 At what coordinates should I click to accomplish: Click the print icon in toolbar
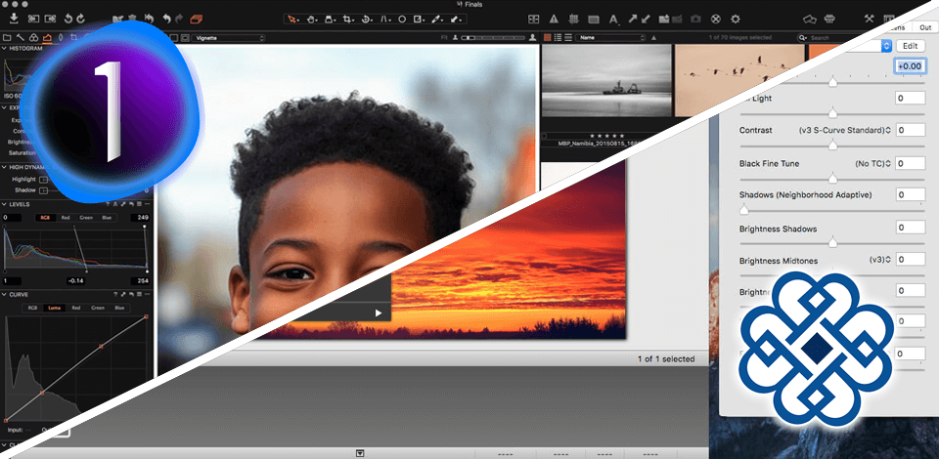click(x=829, y=18)
